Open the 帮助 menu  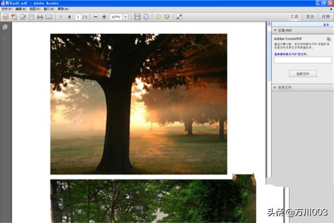tap(63, 9)
